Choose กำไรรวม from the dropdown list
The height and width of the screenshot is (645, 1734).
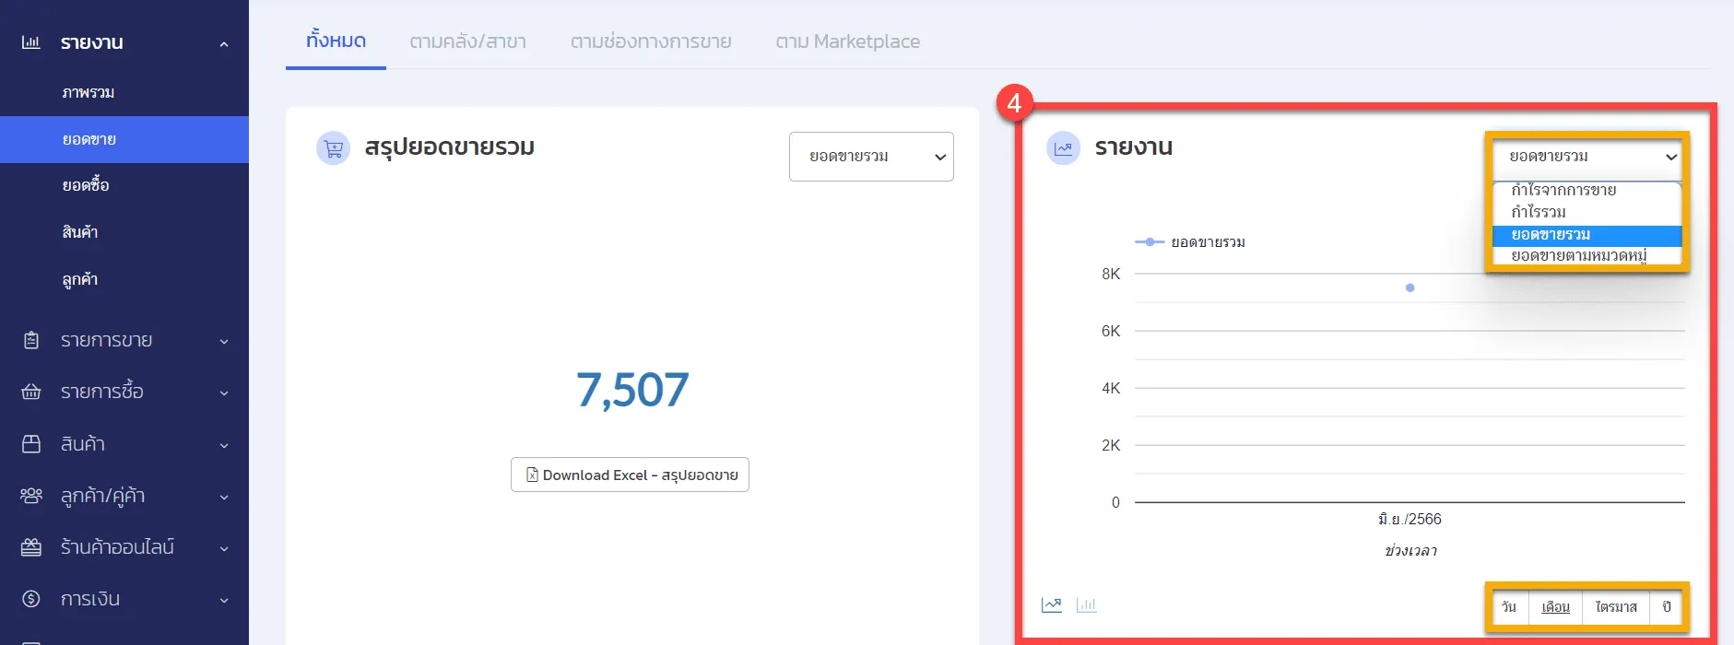(x=1539, y=212)
